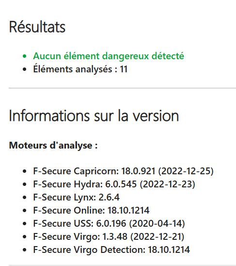Click the bullet before F-Secure USS
This screenshot has width=236, height=266.
pyautogui.click(x=25, y=224)
